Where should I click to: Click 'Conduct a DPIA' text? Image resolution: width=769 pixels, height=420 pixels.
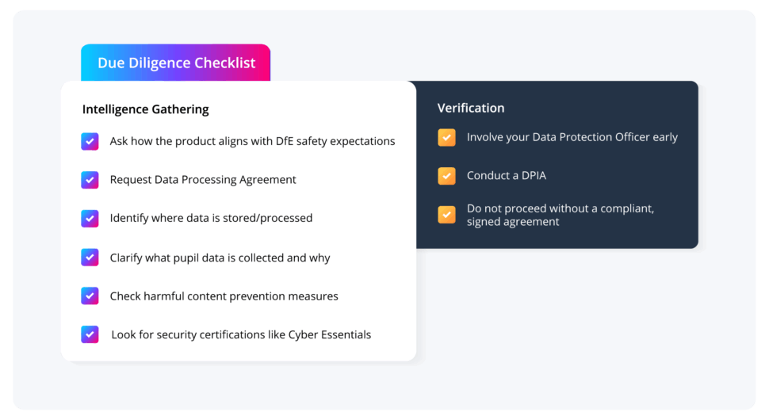(x=506, y=175)
